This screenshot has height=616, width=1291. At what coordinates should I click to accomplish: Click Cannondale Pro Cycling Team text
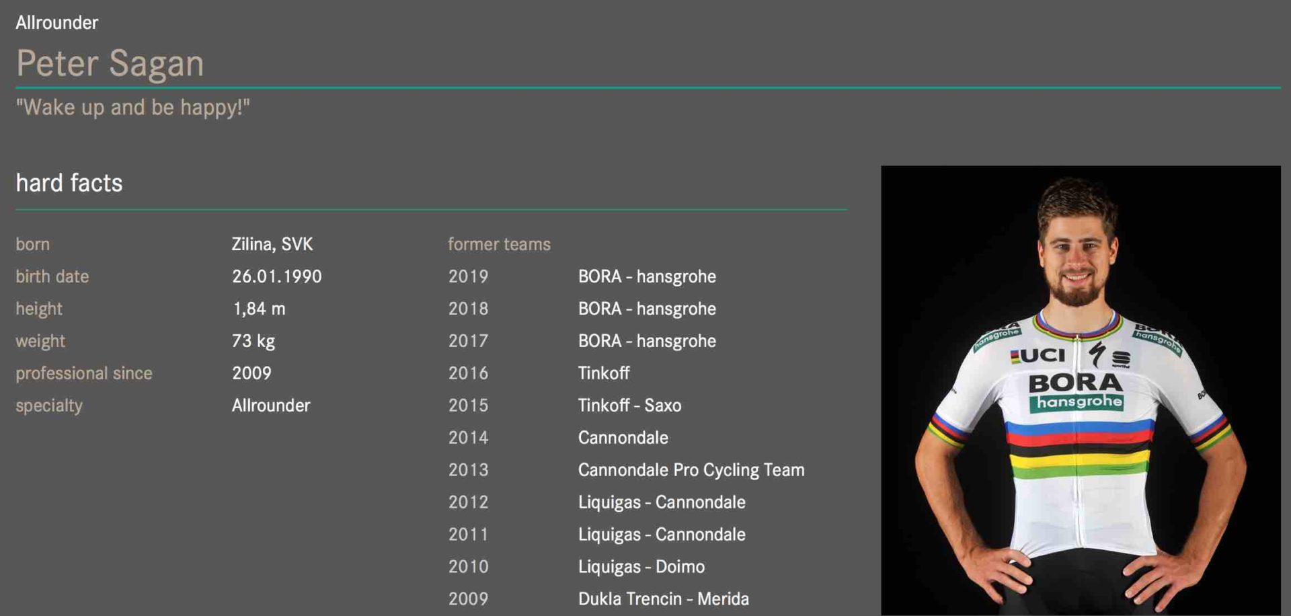(x=691, y=470)
